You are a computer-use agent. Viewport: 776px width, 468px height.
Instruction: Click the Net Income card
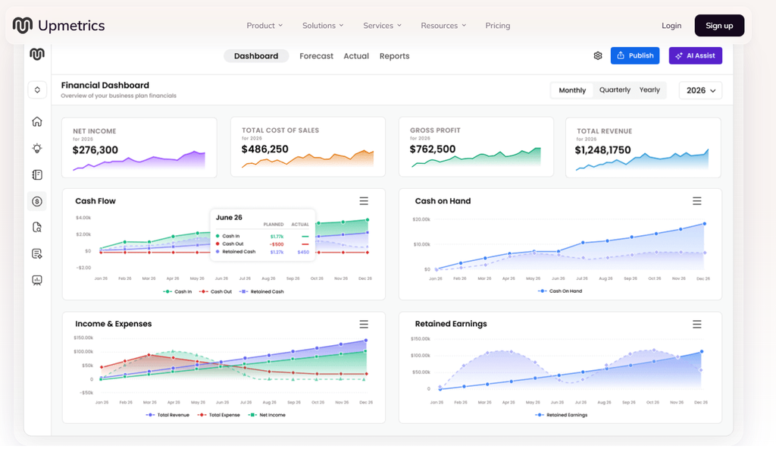click(139, 147)
